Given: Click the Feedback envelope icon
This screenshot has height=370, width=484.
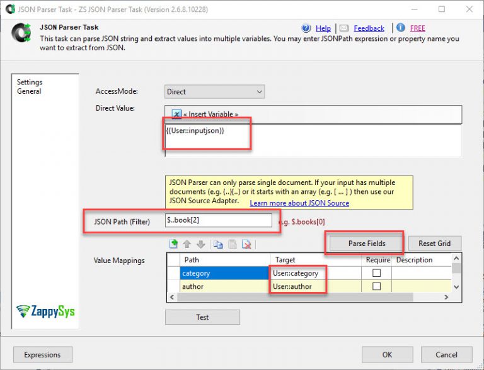Looking at the screenshot, I should click(x=344, y=28).
